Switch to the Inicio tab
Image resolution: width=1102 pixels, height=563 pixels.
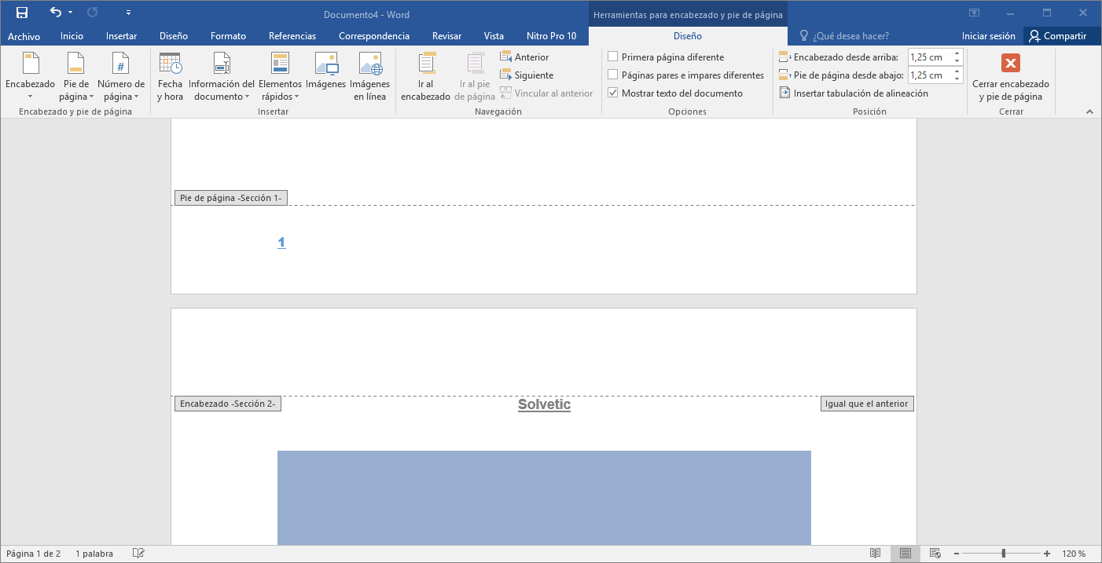[x=72, y=36]
